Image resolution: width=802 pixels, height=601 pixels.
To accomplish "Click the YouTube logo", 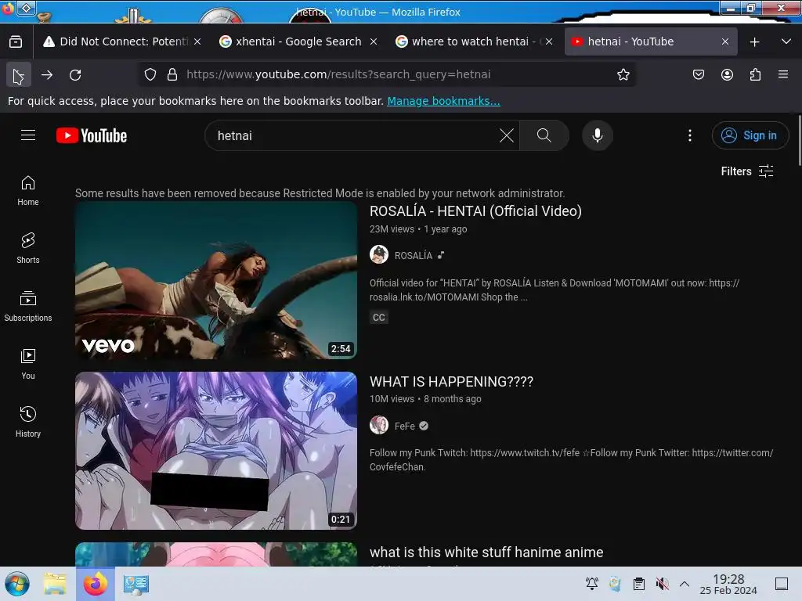I will click(92, 135).
